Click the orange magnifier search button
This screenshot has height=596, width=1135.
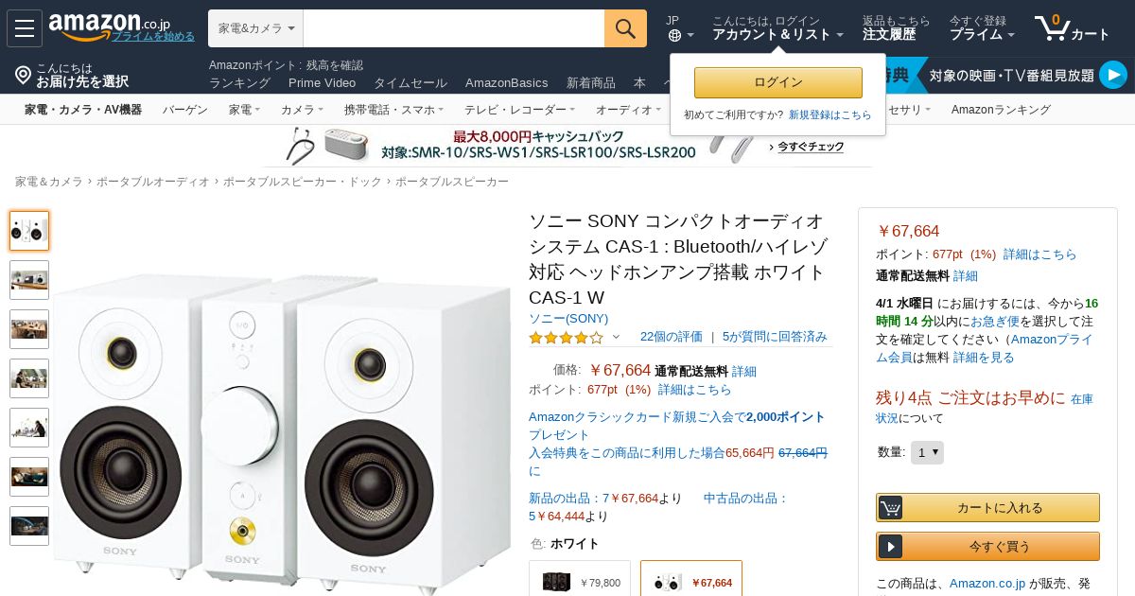point(625,28)
